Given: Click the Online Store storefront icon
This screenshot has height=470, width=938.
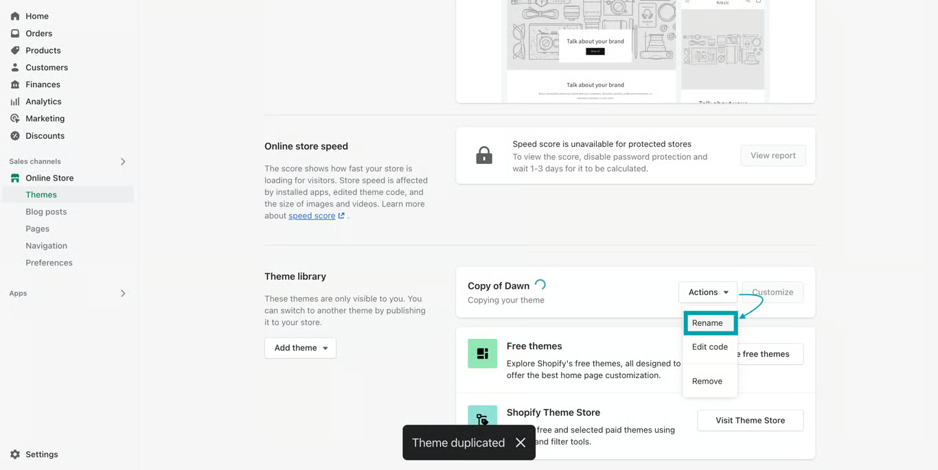Looking at the screenshot, I should 15,178.
